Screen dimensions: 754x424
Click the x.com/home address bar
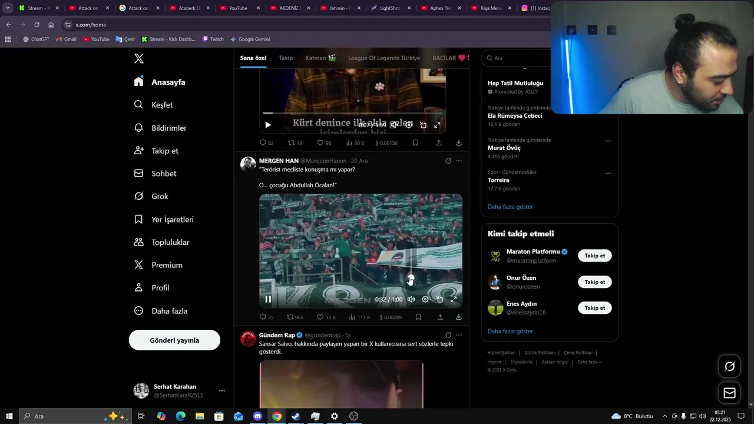tap(306, 25)
